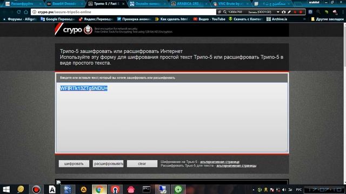This screenshot has height=194, width=346.
Task: Open the decryption альтернативная страницы link
Action: coord(236,165)
